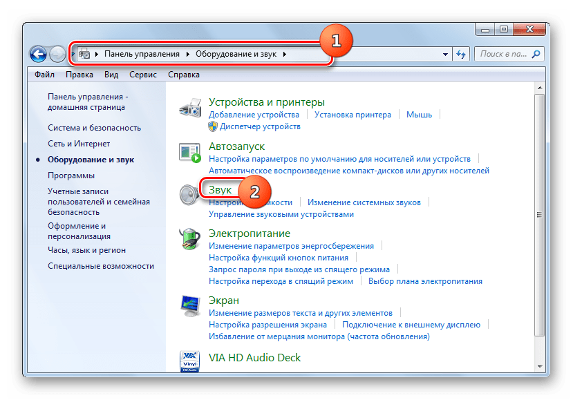This screenshot has width=573, height=400.
Task: Open the Сервис menu
Action: point(143,75)
